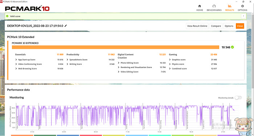
Task: Click the CPU Clock Frequency axis label
Action: click(11, 116)
